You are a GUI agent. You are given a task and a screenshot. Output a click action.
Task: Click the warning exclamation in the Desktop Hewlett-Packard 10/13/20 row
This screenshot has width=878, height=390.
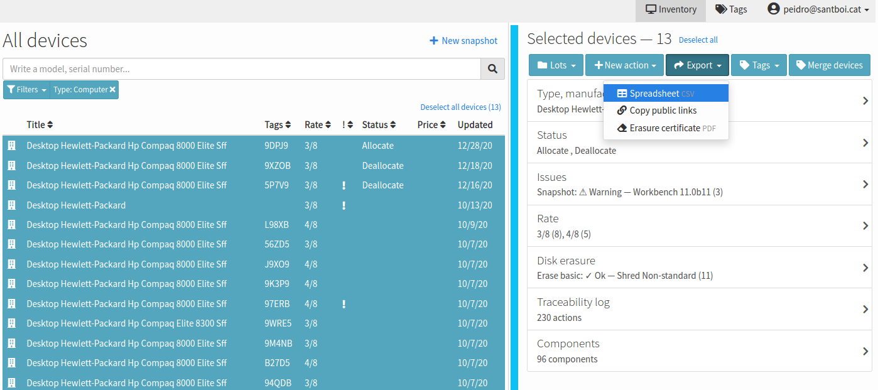pyautogui.click(x=344, y=205)
